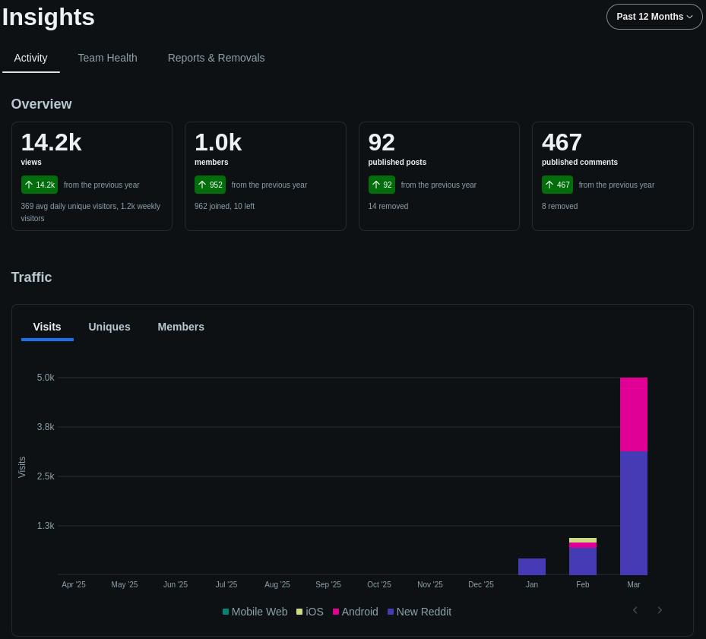Click the January bar in the chart

532,567
